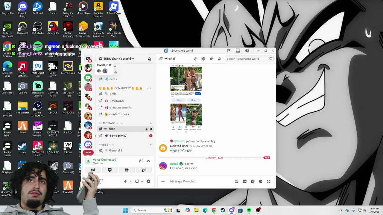Open the content-ideas channel

tap(126, 114)
